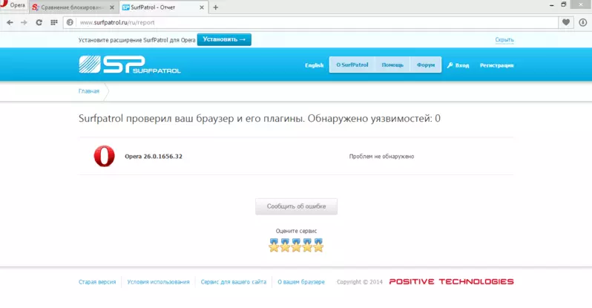Click the site info globe icon
The height and width of the screenshot is (308, 592).
pos(70,22)
